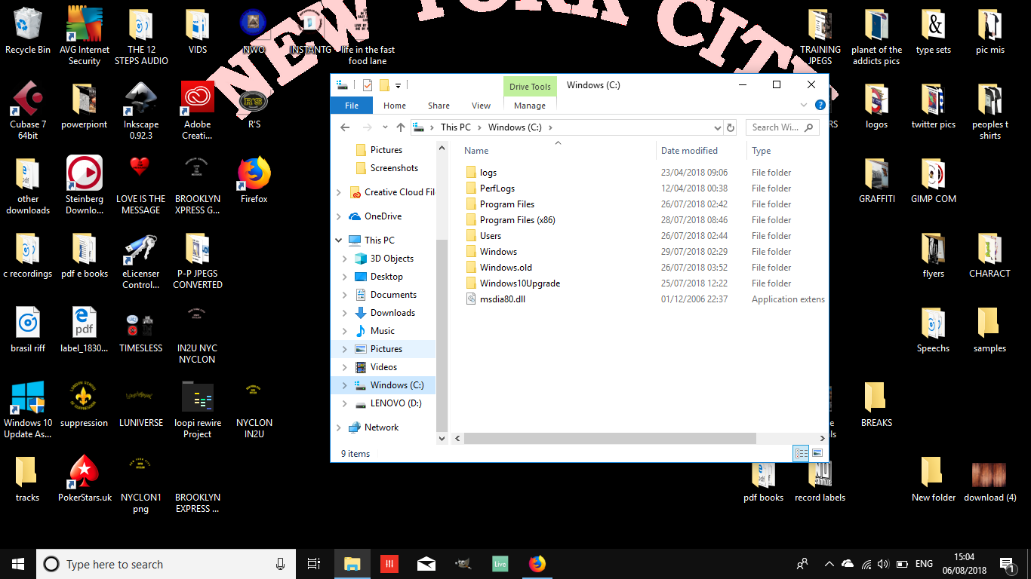Click the Refresh button in address bar
Screen dimensions: 1031x579
730,127
